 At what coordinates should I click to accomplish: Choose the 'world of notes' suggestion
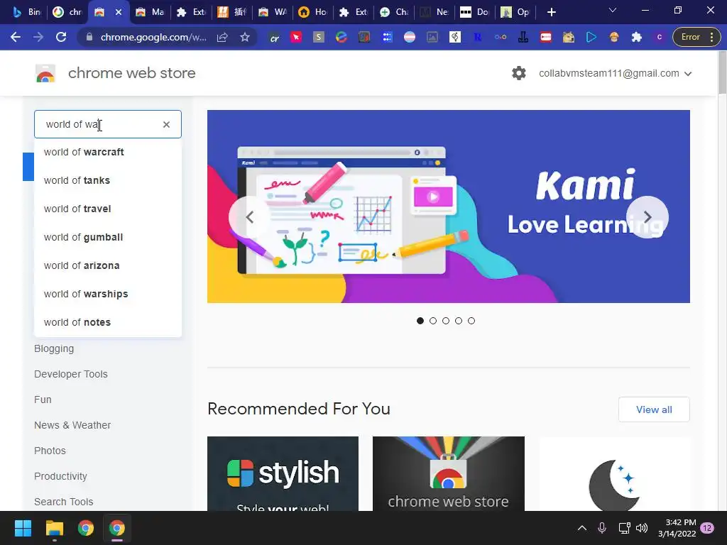click(108, 322)
